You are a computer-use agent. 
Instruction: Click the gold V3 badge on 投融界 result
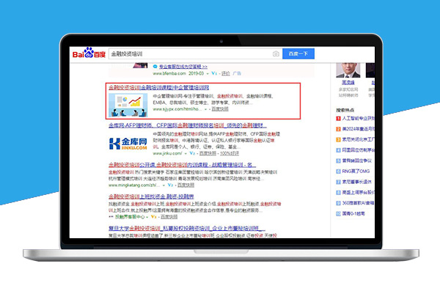click(x=153, y=217)
